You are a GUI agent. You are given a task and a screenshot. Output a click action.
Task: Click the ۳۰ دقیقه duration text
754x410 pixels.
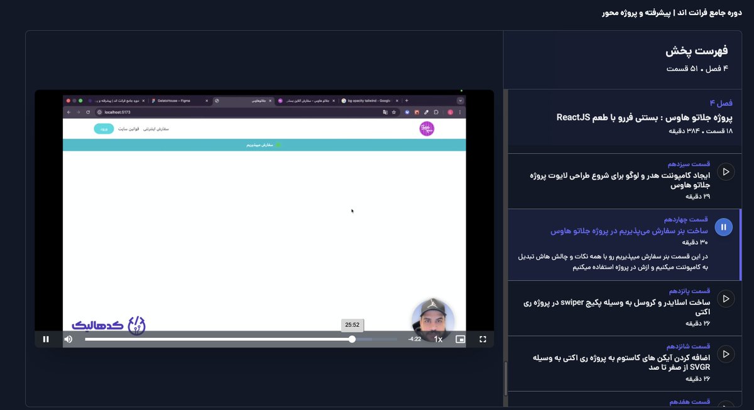click(695, 242)
